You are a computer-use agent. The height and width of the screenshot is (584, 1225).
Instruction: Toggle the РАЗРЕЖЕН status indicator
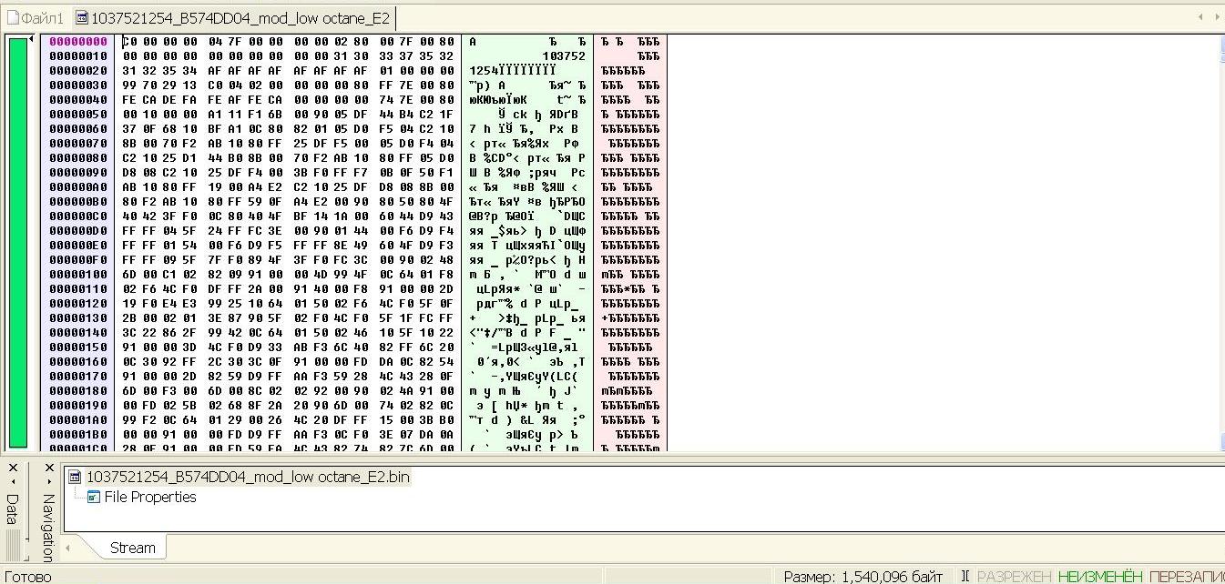[1014, 576]
